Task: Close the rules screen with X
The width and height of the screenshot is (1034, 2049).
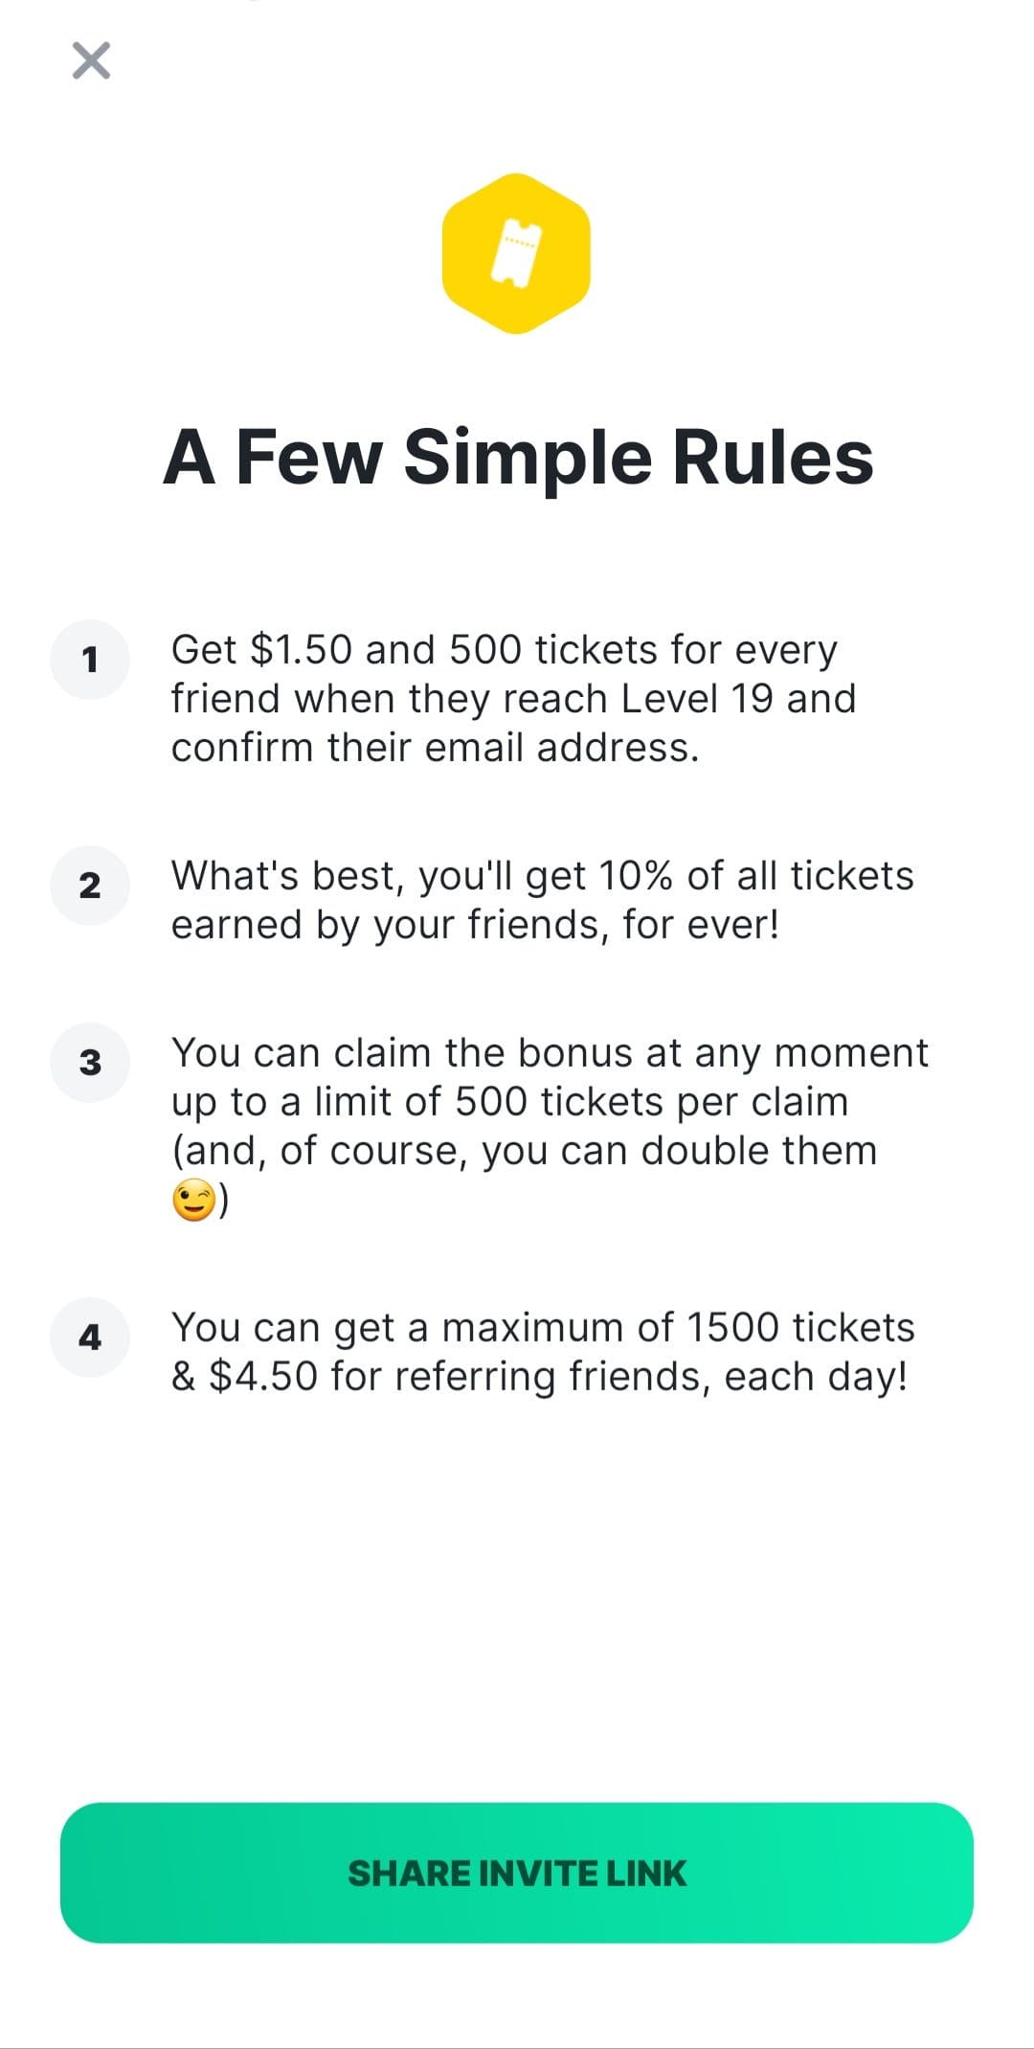Action: point(92,60)
